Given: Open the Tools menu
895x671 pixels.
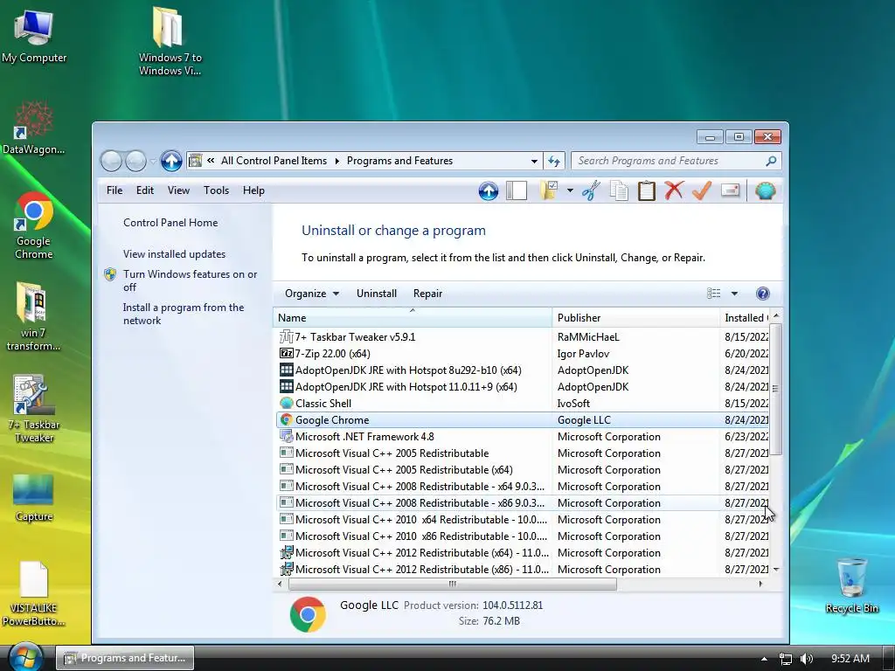Looking at the screenshot, I should click(x=217, y=190).
